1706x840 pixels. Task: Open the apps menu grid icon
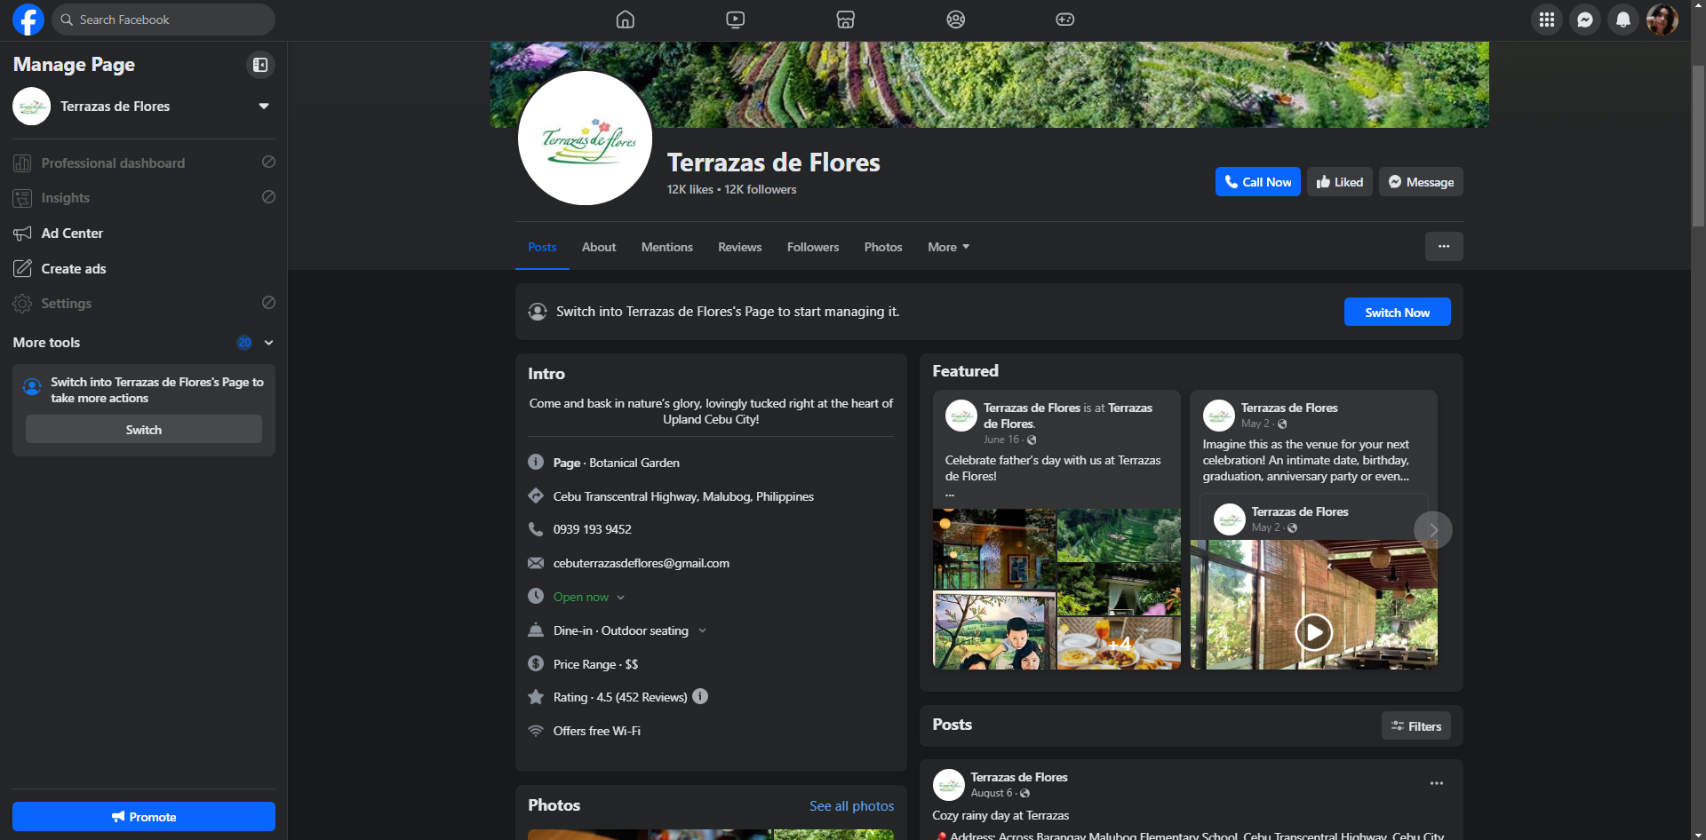(1547, 20)
